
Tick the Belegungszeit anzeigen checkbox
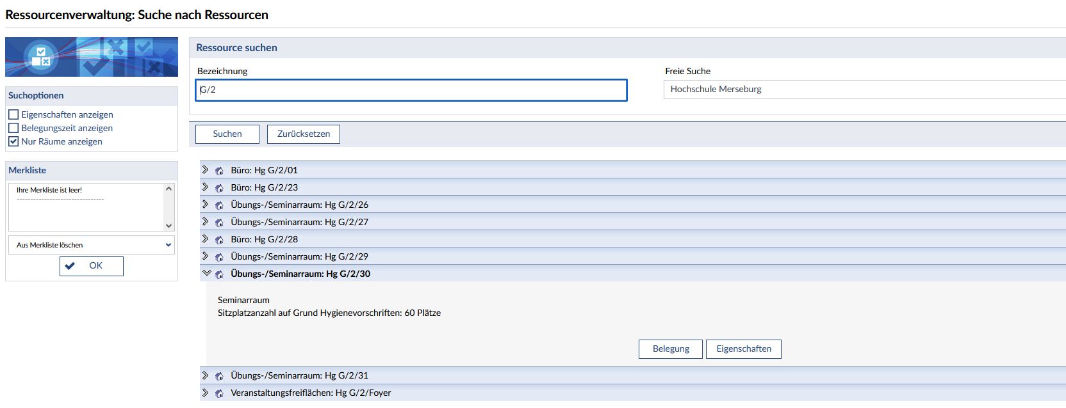click(13, 128)
